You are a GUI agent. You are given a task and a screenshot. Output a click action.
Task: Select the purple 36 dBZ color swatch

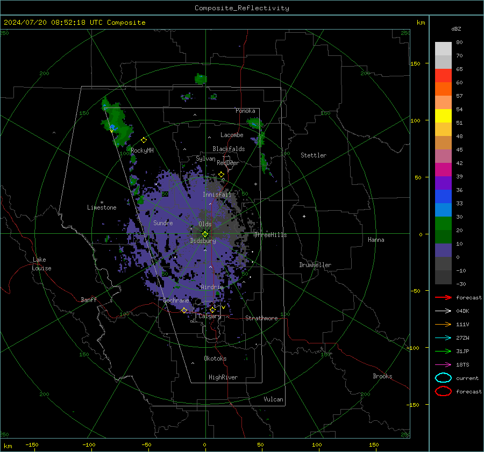point(443,183)
